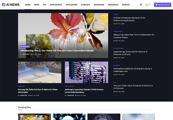Click the AI News logo icon
The image size is (173, 120).
(3, 5)
